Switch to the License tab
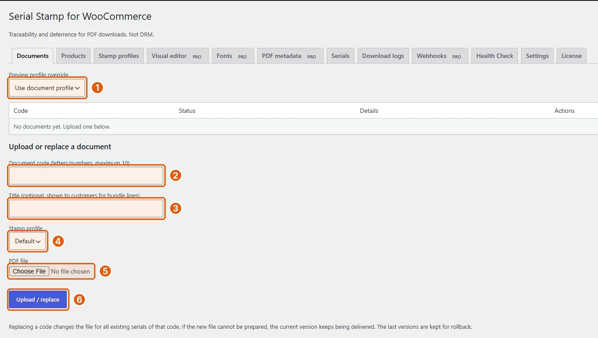 pyautogui.click(x=572, y=56)
